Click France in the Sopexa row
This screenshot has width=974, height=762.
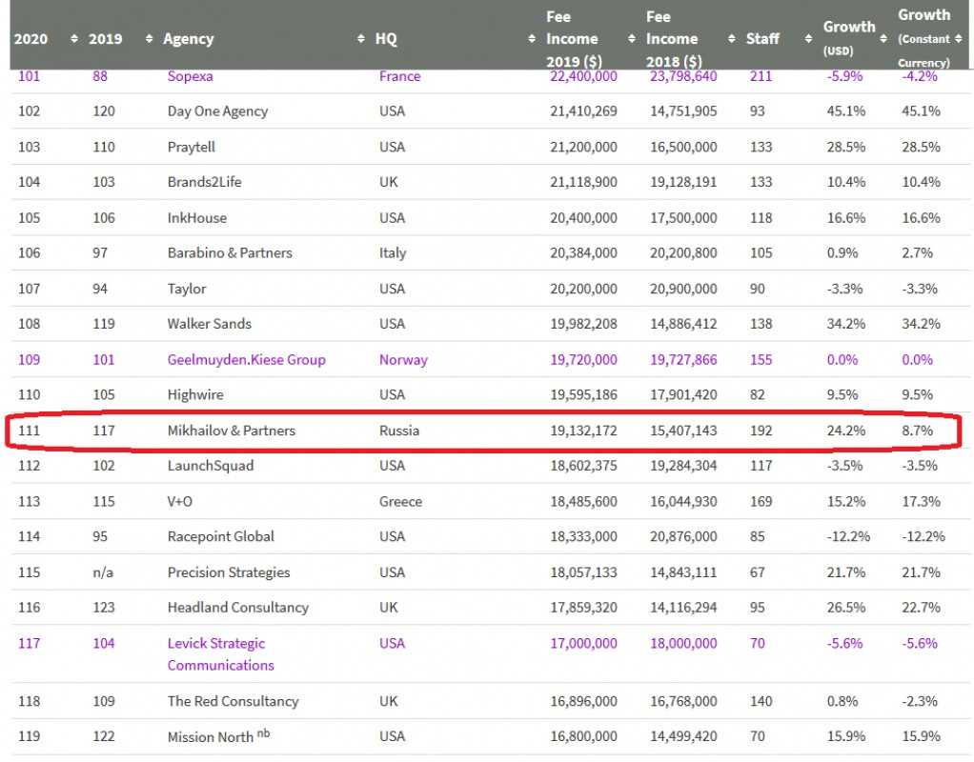click(399, 76)
